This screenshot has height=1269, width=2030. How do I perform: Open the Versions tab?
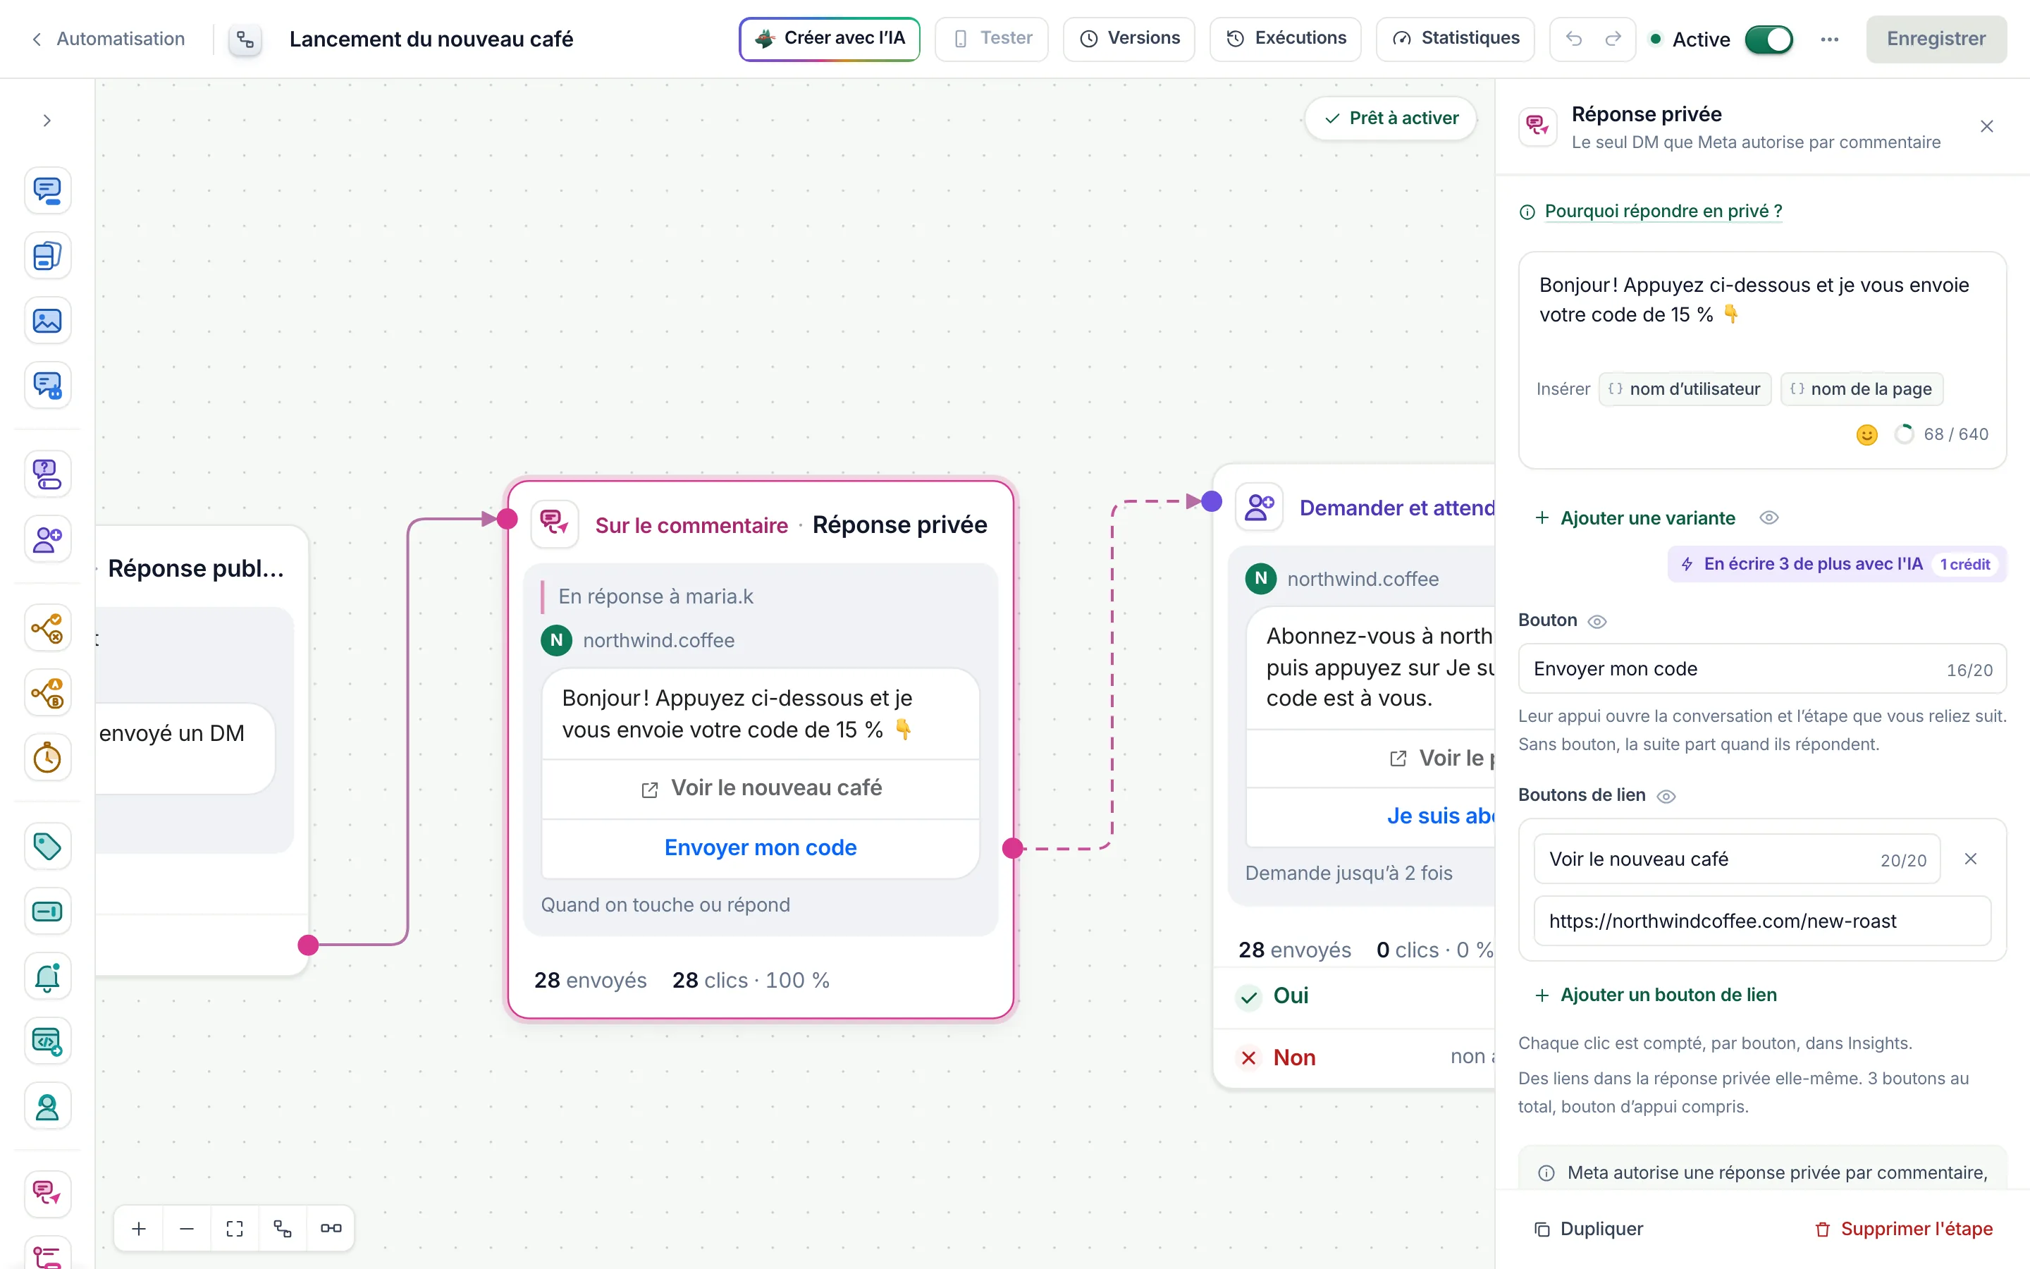pyautogui.click(x=1128, y=39)
